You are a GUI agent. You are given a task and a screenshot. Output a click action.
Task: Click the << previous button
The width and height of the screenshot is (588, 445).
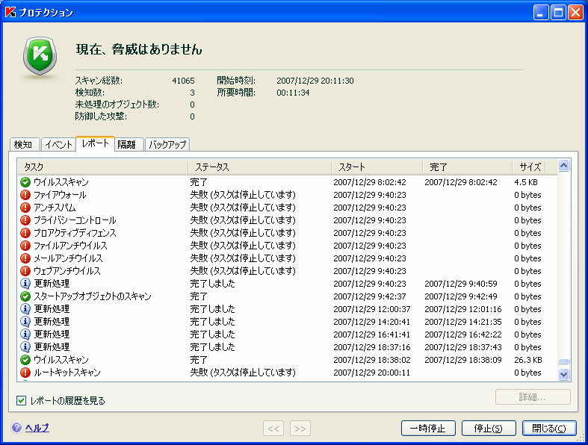click(273, 429)
